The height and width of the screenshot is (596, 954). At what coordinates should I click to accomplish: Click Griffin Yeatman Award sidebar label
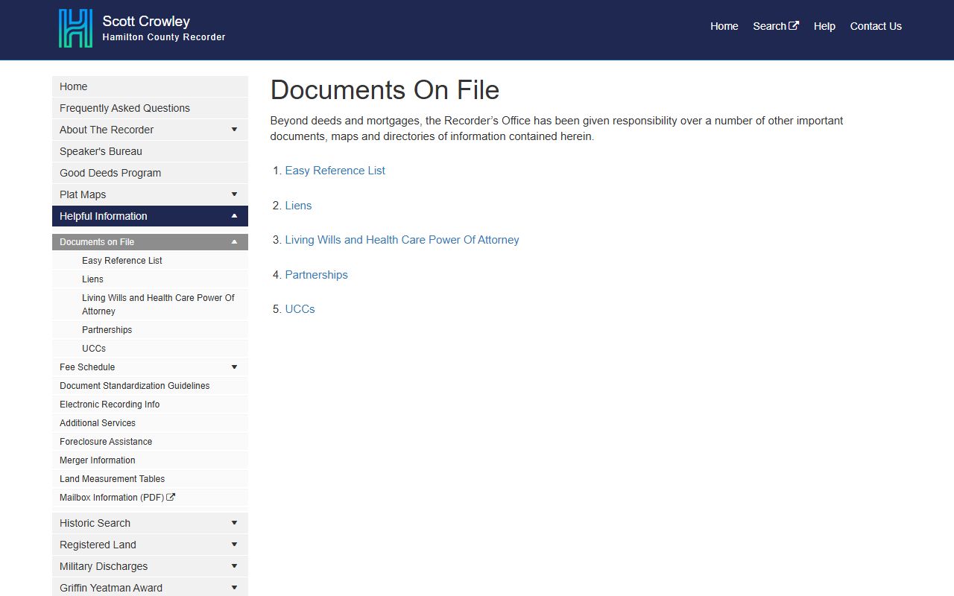click(111, 588)
